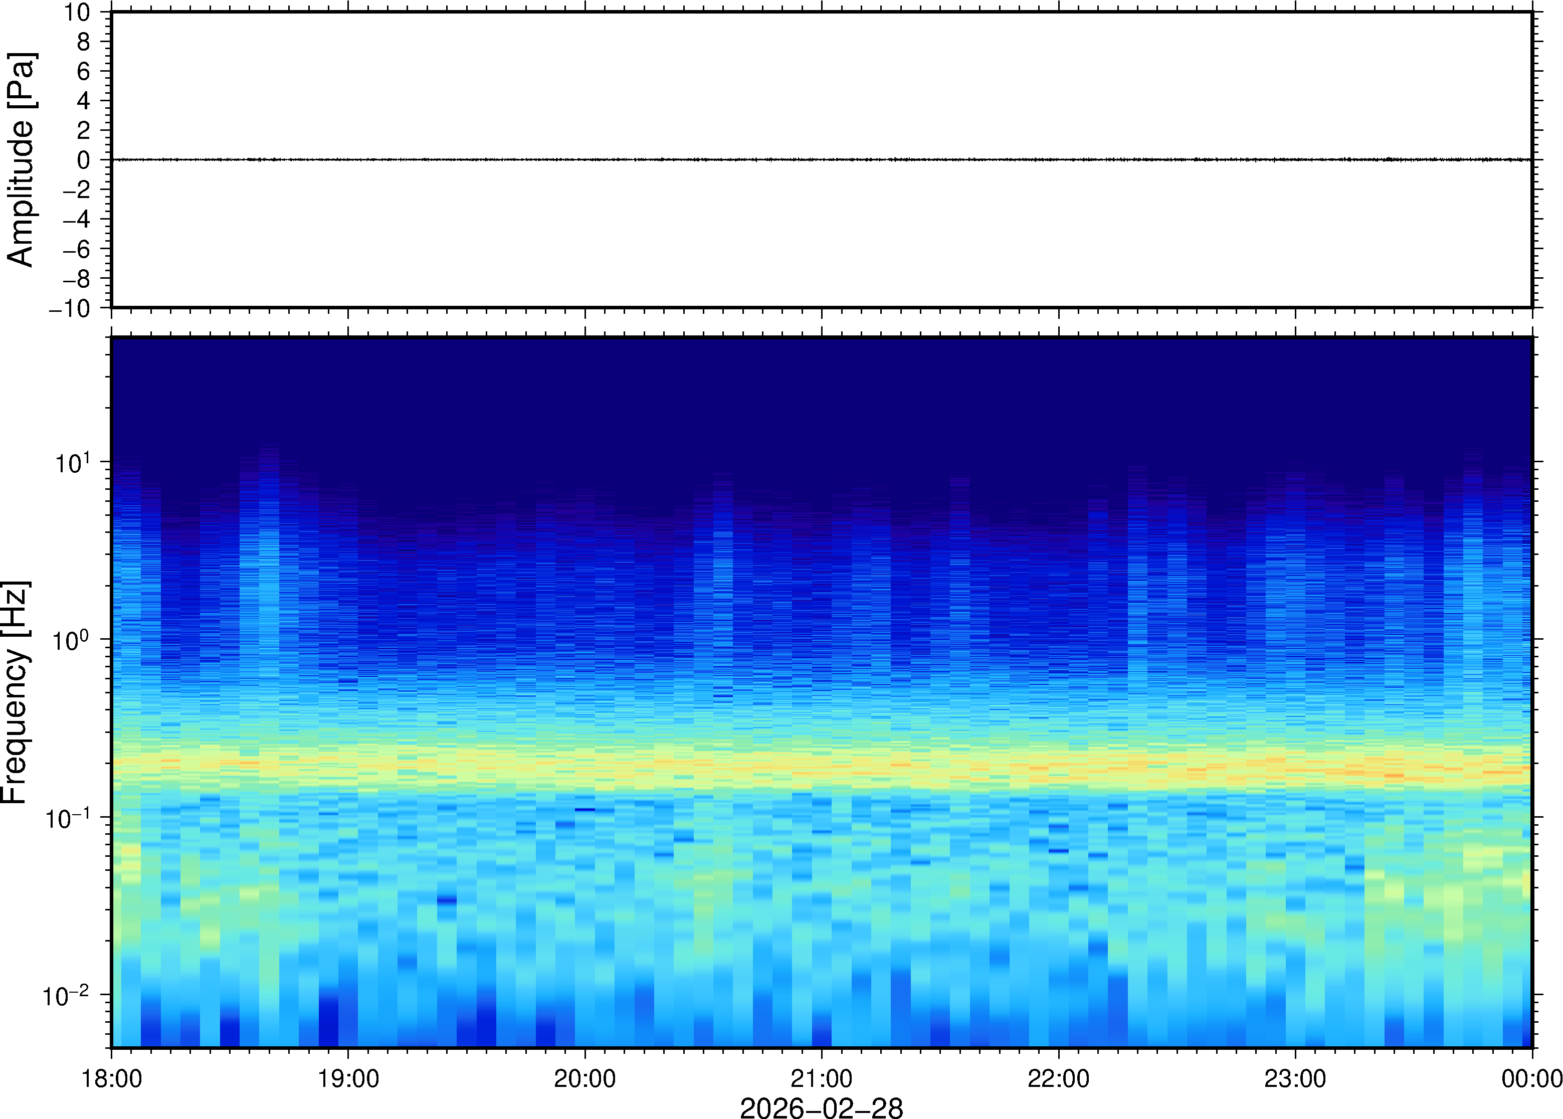Screen dimensions: 1563x1119
Task: Click the amplitude tick label −10
Action: pyautogui.click(x=70, y=309)
